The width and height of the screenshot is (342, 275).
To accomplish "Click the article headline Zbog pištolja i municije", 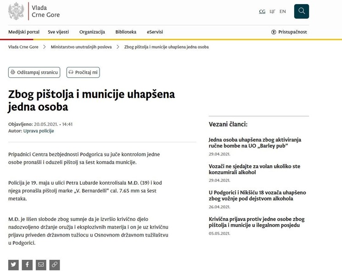I will [91, 100].
